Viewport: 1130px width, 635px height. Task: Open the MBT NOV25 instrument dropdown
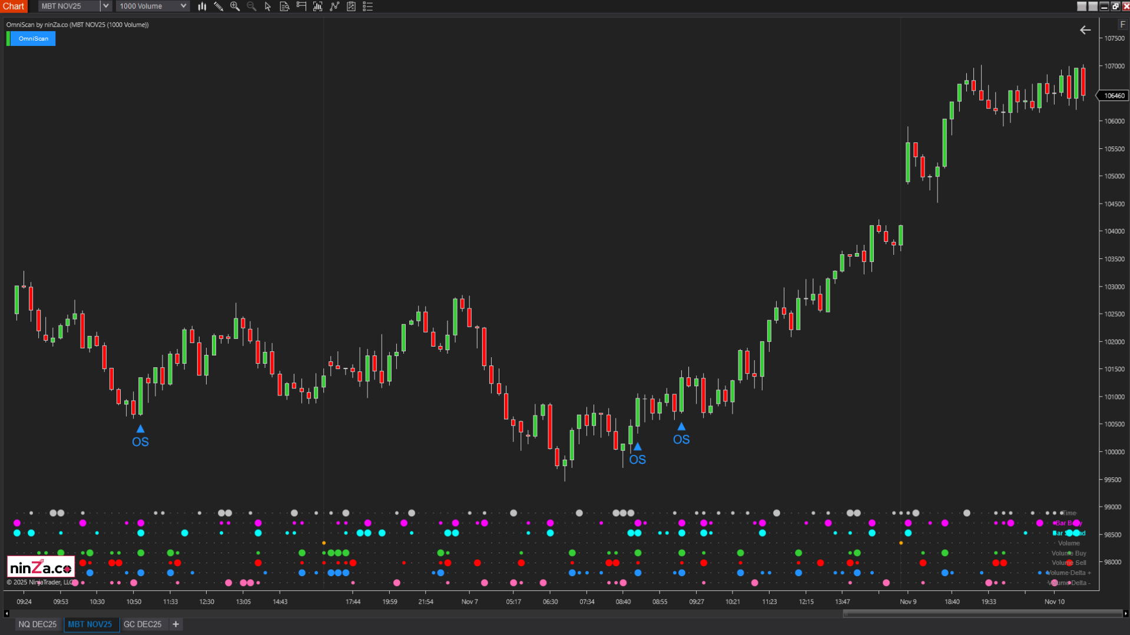tap(105, 6)
